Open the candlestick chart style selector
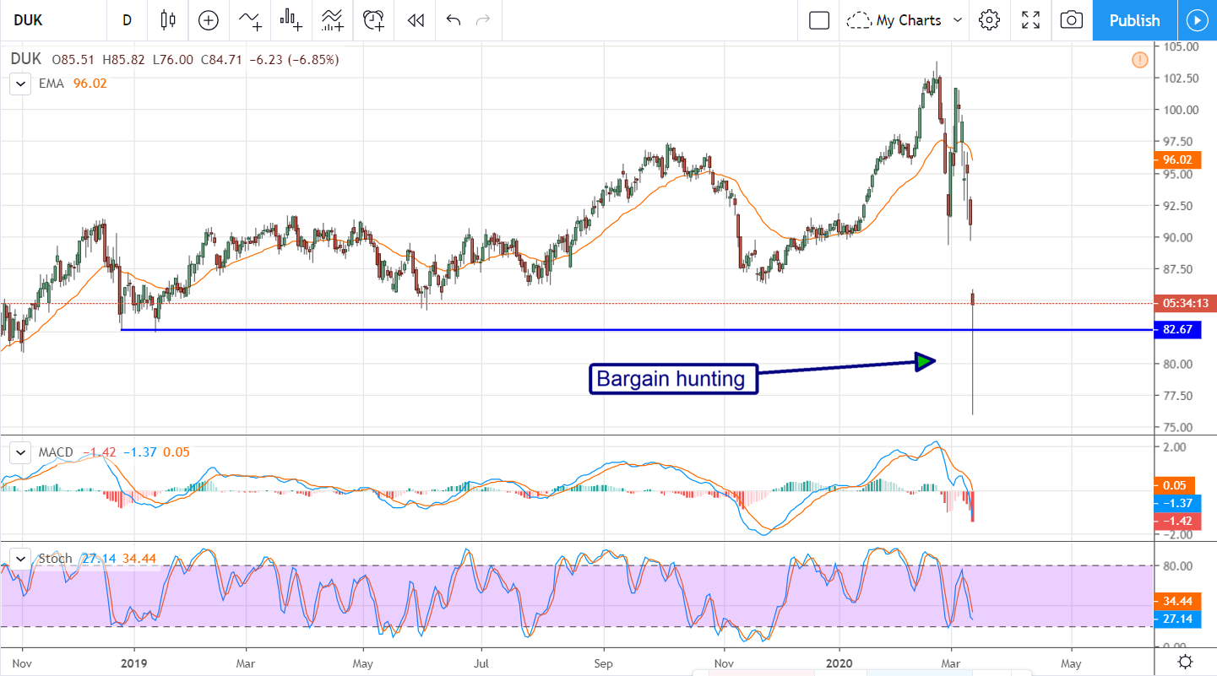The width and height of the screenshot is (1217, 676). pyautogui.click(x=167, y=20)
